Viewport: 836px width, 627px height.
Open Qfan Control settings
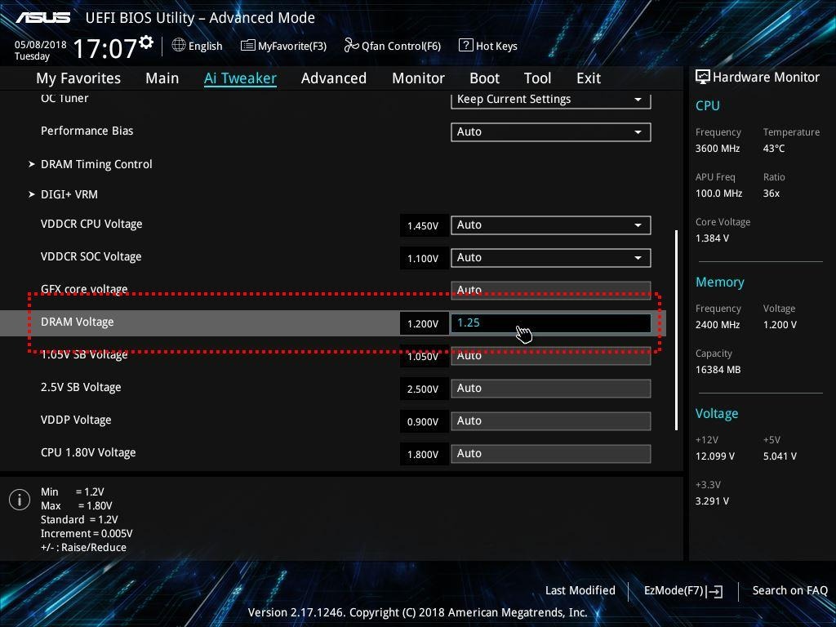[392, 46]
